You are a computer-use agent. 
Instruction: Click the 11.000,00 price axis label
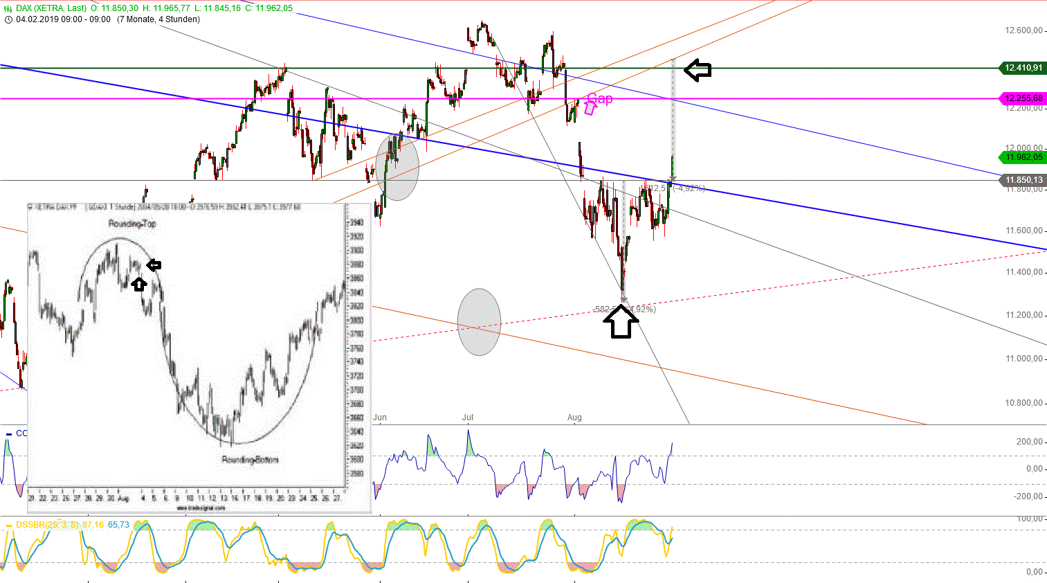(1023, 359)
